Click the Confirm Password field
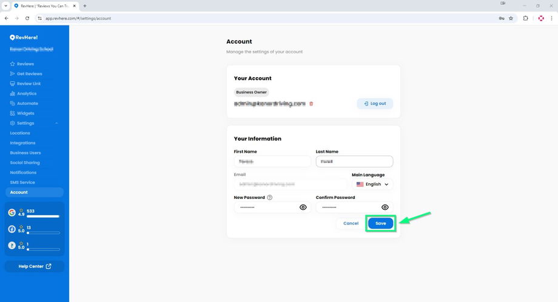Screen dimensions: 558x302 pos(354,207)
